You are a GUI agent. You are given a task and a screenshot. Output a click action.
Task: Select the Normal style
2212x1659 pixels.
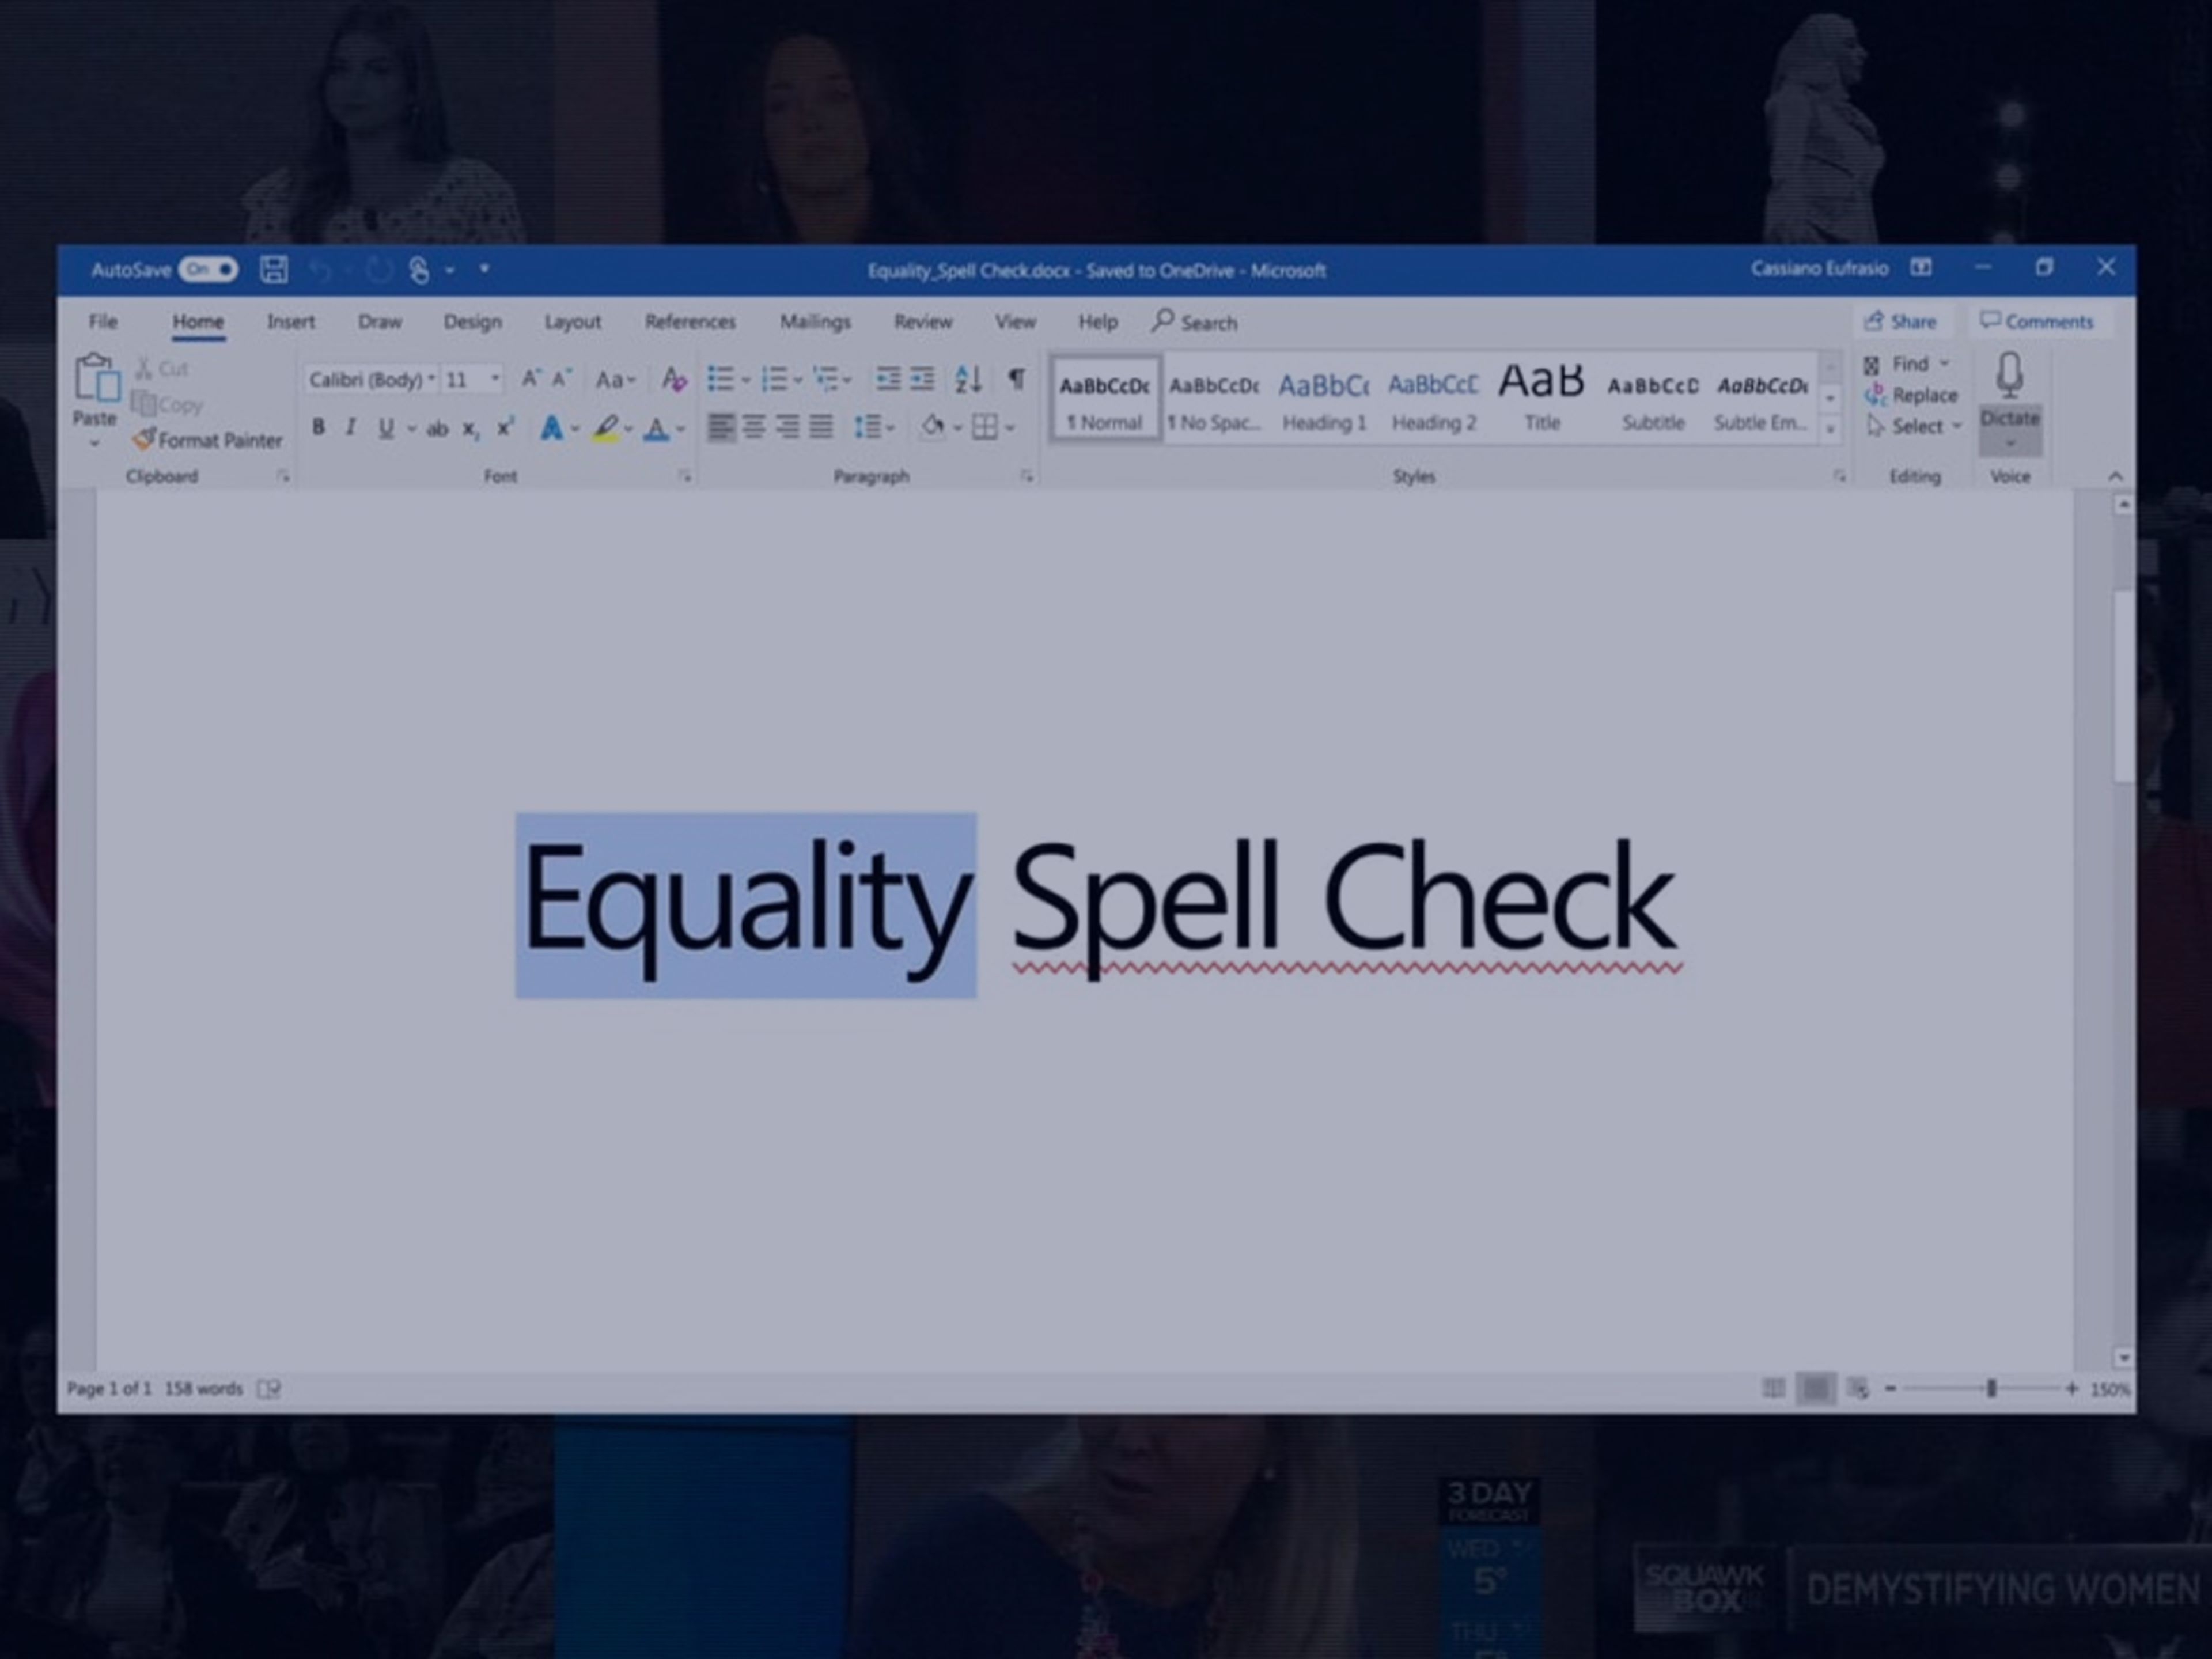(1105, 399)
